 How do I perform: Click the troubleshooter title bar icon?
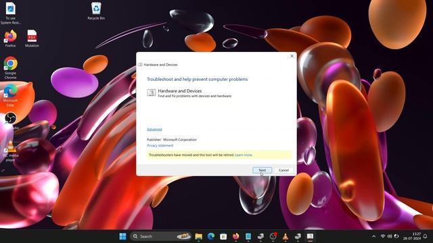[x=140, y=65]
